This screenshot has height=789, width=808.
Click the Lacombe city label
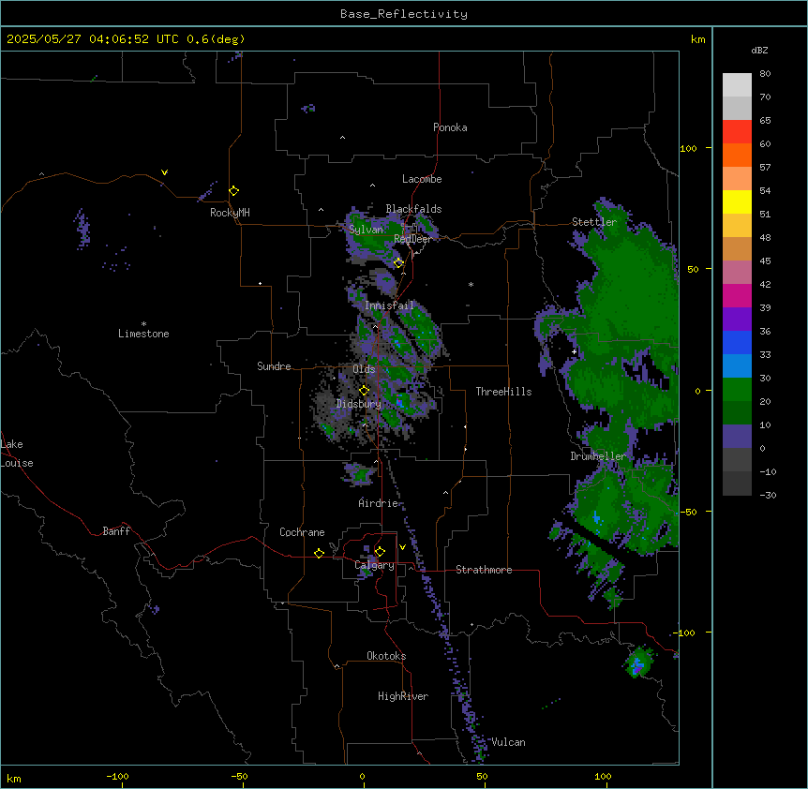pos(422,179)
